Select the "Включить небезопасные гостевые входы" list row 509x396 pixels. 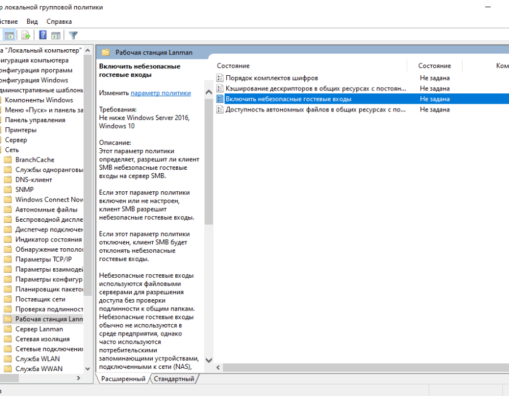(363, 99)
